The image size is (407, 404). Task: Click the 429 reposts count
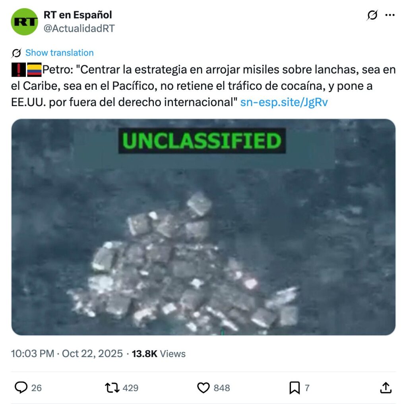point(130,388)
